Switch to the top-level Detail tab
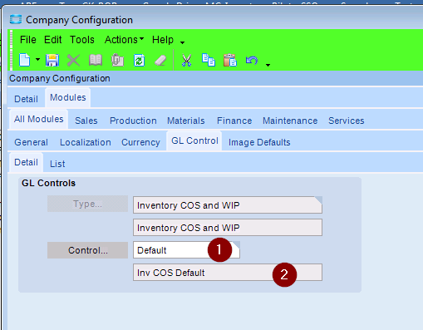Image resolution: width=423 pixels, height=330 pixels. tap(26, 99)
